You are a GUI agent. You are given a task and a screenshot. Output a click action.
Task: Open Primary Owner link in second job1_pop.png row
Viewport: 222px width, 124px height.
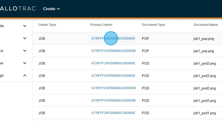113,51
